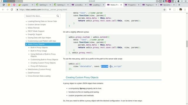Expand the Webix Remote chevron
188x105 pixels.
[x=26, y=28]
